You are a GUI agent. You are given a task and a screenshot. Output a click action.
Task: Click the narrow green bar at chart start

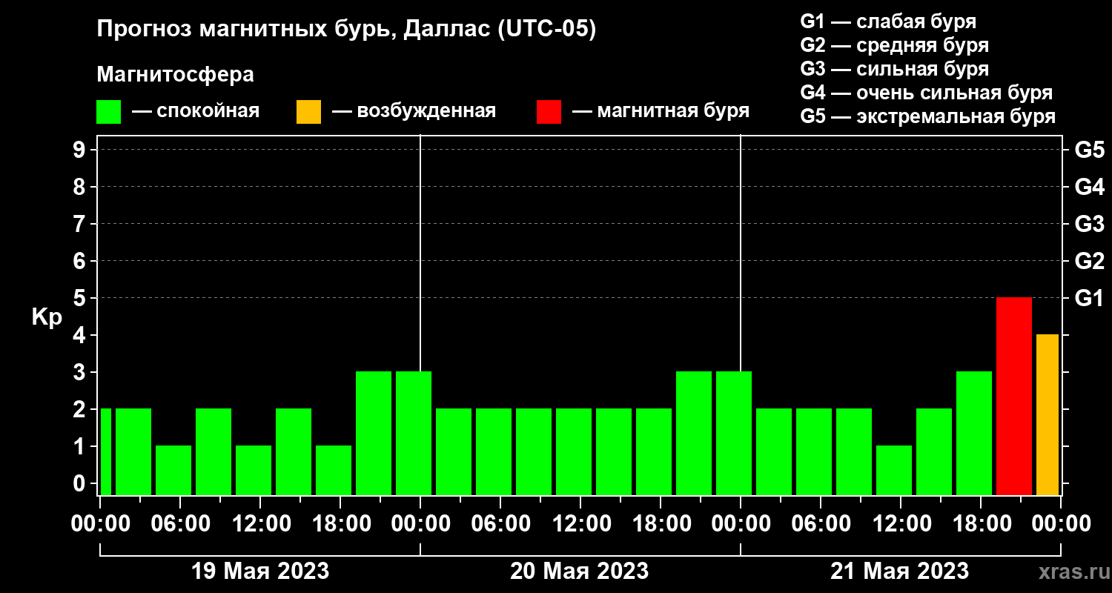pyautogui.click(x=105, y=451)
